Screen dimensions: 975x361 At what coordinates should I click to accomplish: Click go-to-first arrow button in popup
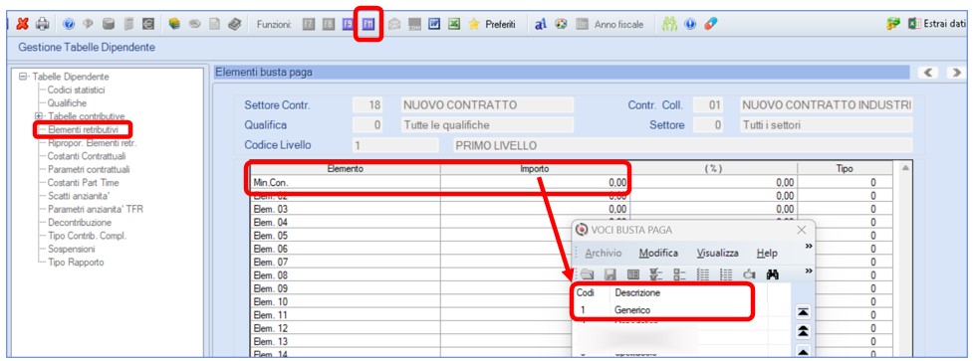803,313
